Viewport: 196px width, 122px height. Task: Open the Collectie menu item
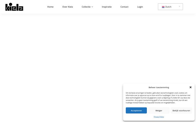click(x=86, y=7)
